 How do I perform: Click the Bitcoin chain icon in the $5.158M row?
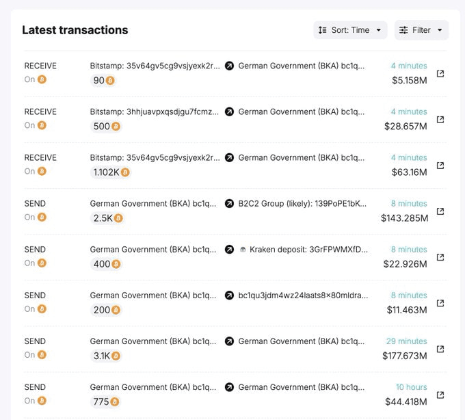click(42, 79)
